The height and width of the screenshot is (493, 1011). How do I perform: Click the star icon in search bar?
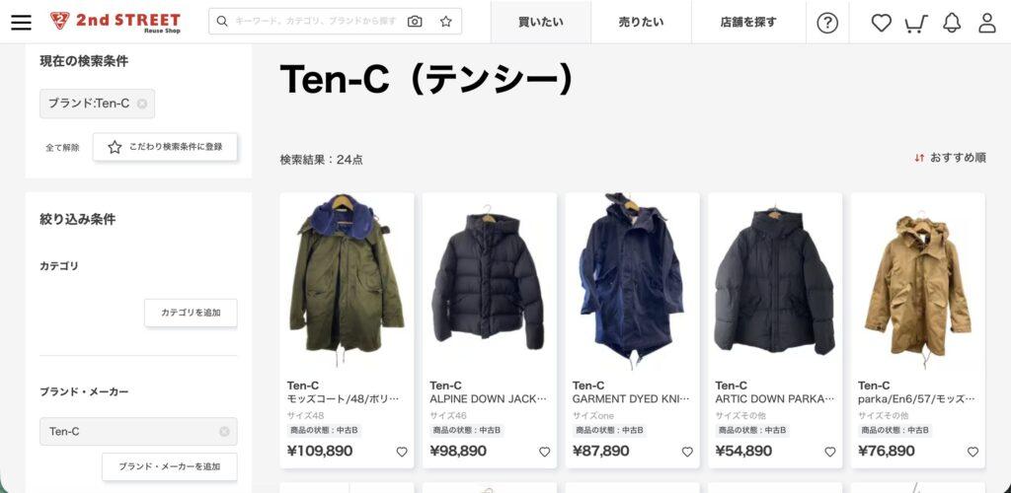[445, 22]
